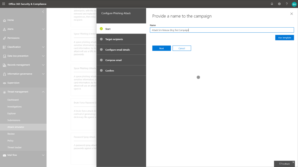
Task: Click the Home icon in sidebar
Action: [4, 20]
